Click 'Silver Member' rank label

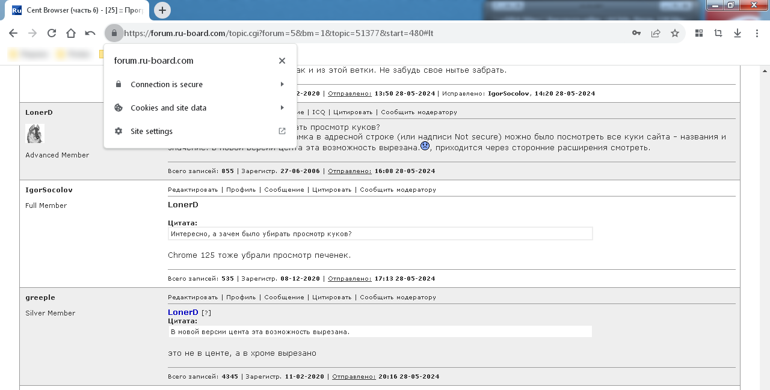click(x=51, y=313)
